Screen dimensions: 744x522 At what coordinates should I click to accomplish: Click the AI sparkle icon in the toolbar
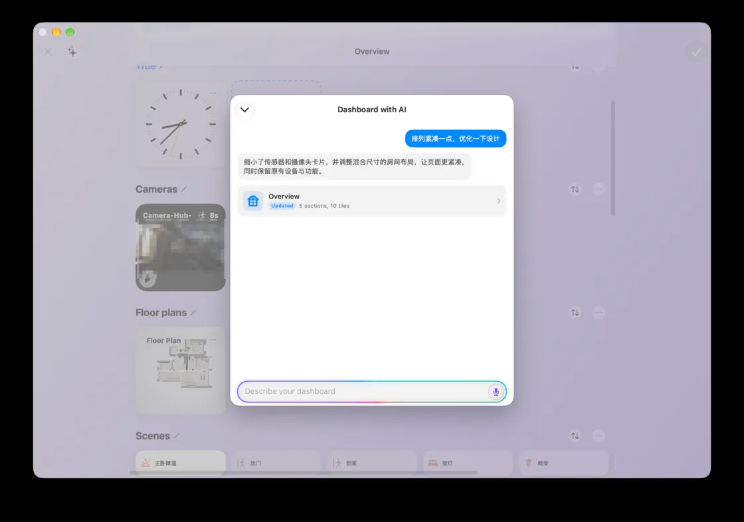(72, 51)
